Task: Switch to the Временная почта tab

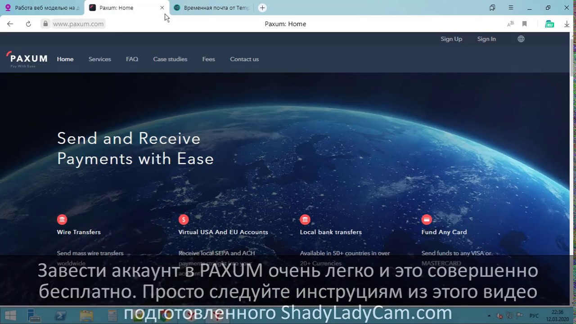Action: (211, 8)
